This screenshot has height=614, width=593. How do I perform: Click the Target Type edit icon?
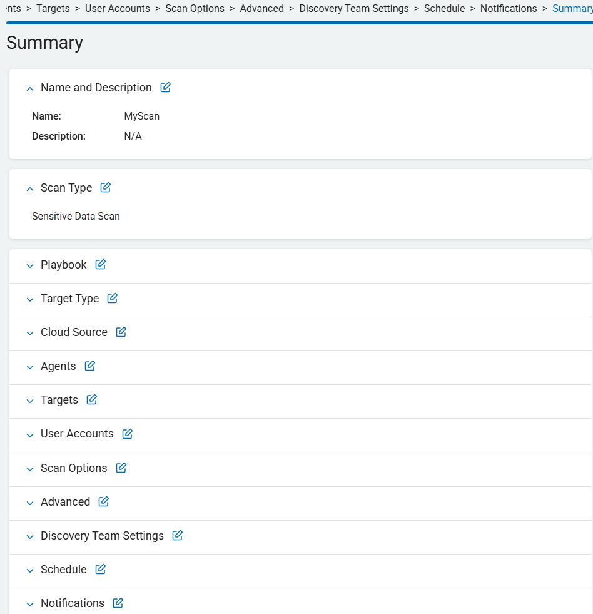tap(113, 298)
